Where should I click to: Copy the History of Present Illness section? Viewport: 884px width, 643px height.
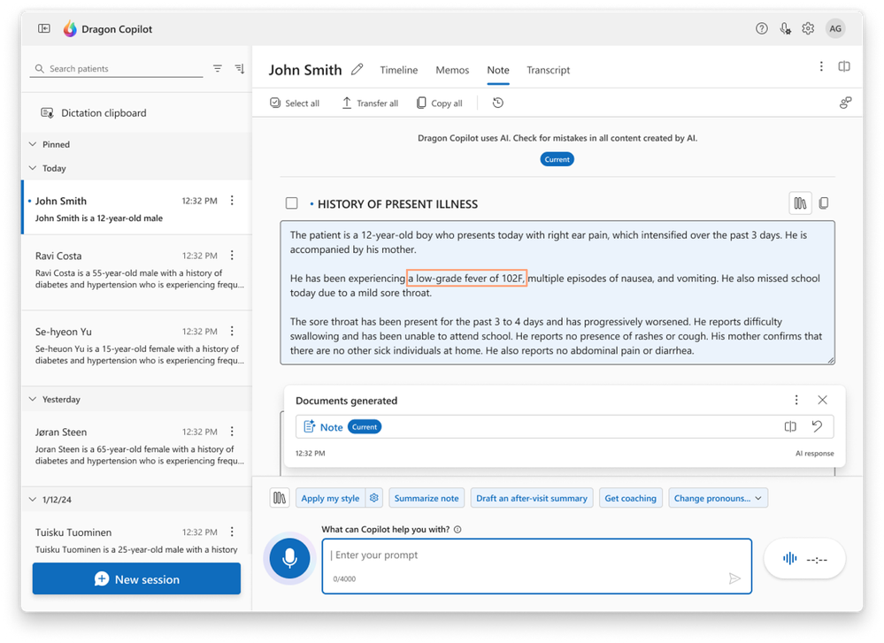(824, 203)
